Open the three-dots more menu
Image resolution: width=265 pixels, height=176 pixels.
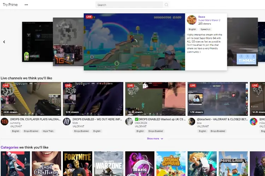(26, 5)
